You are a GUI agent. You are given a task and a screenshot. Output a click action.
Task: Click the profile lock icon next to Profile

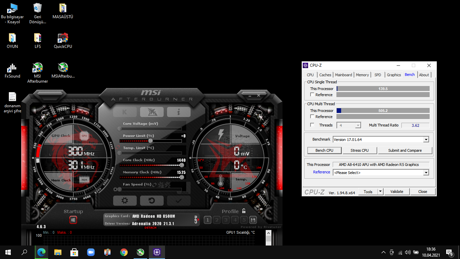coord(244,211)
